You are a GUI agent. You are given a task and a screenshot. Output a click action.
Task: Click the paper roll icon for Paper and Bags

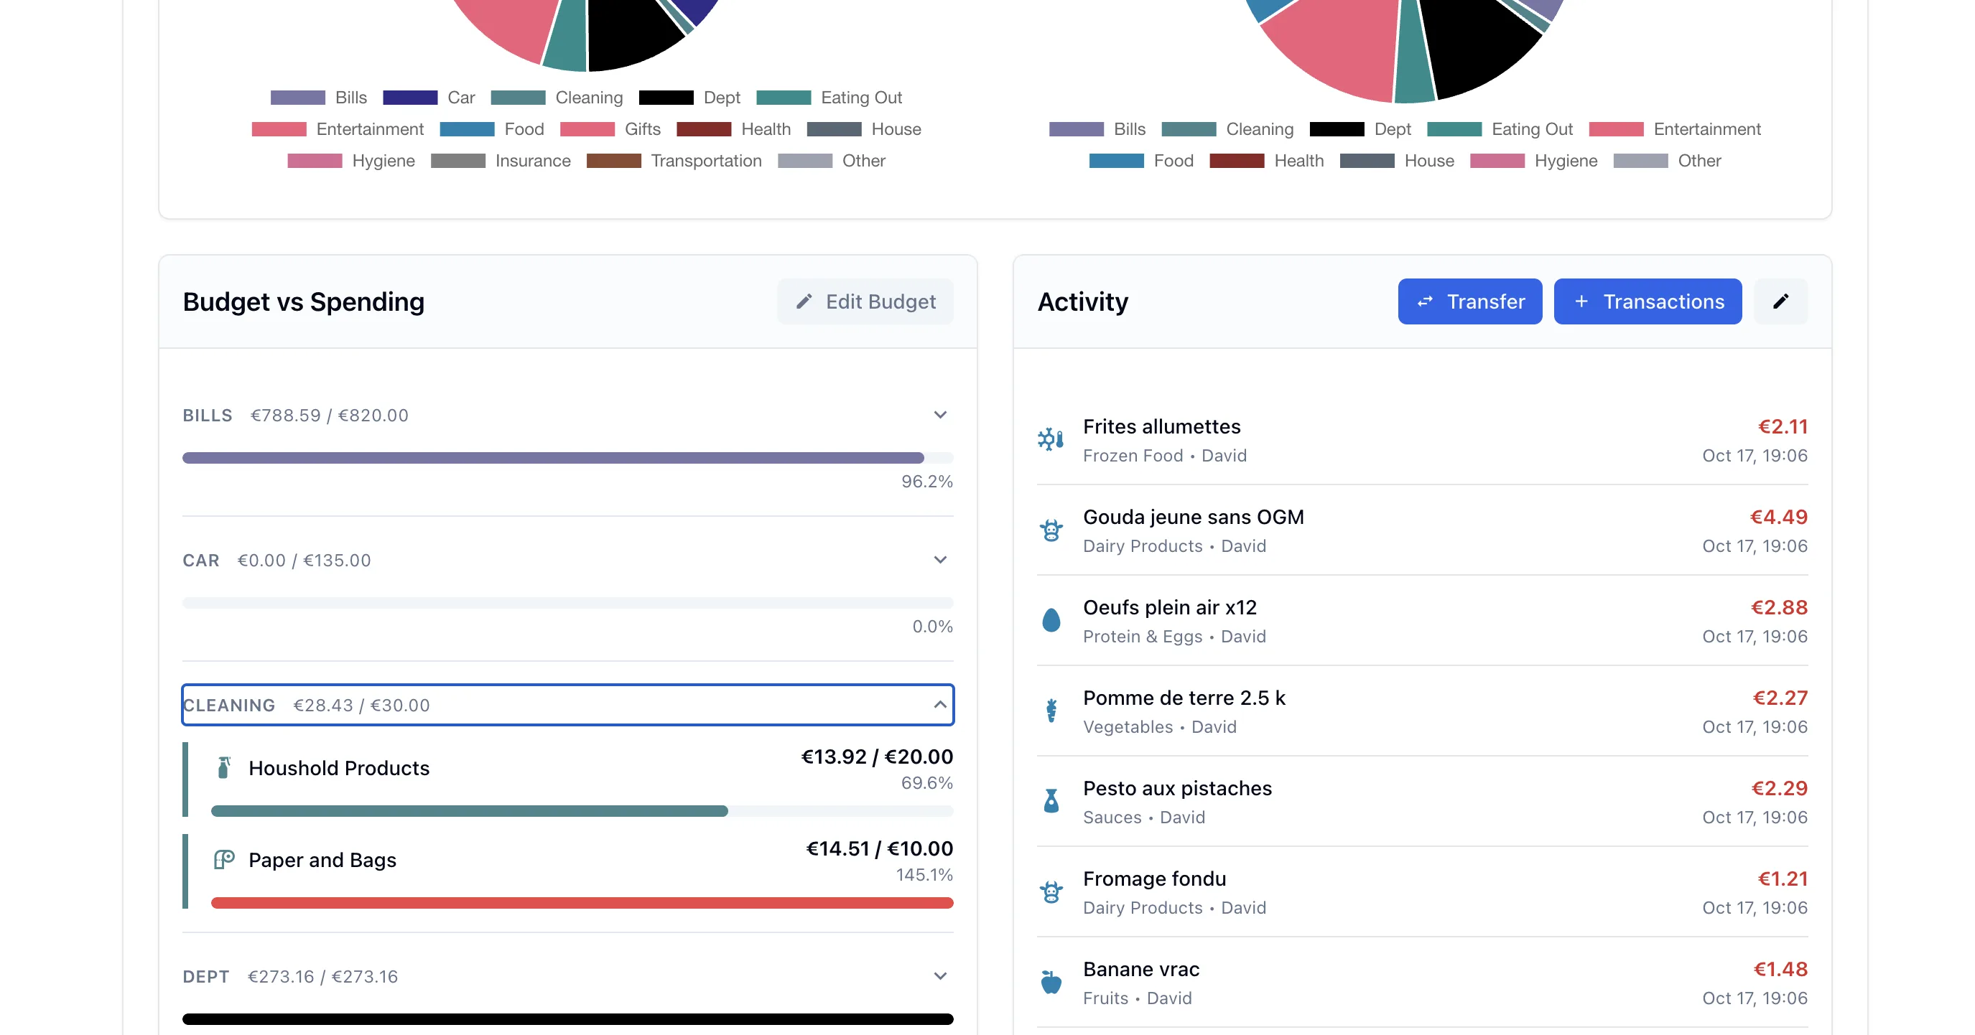pos(224,860)
